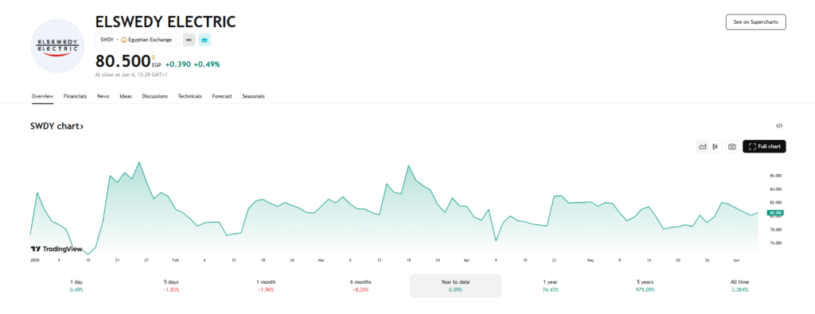Open the Seasonals tab

pos(253,96)
